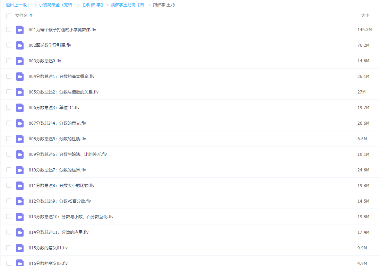Click the video icon next to 012分数总述9

[20, 201]
